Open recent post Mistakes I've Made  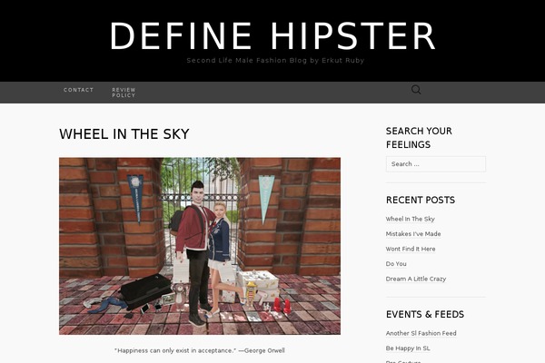413,234
